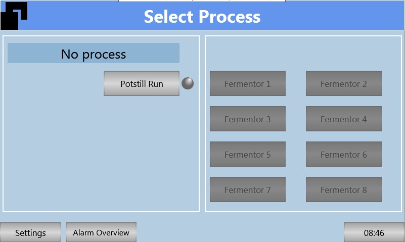This screenshot has width=405, height=242.
Task: Click the 08:46 clock button
Action: pos(374,232)
